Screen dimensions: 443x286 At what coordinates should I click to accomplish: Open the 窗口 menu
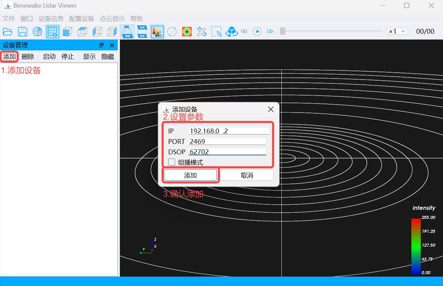click(x=27, y=19)
